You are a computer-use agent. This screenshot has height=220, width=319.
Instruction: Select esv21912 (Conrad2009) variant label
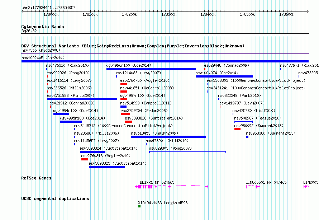pos(72,103)
